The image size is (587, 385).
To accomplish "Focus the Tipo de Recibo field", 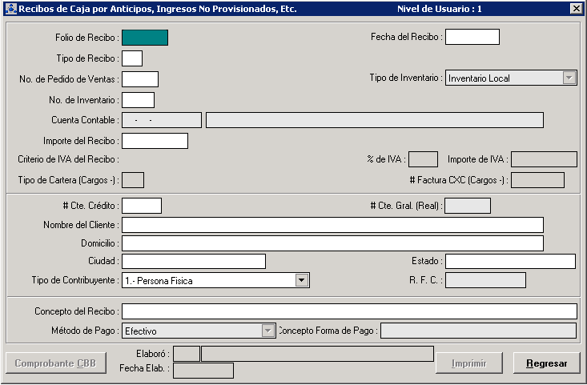I will point(132,58).
